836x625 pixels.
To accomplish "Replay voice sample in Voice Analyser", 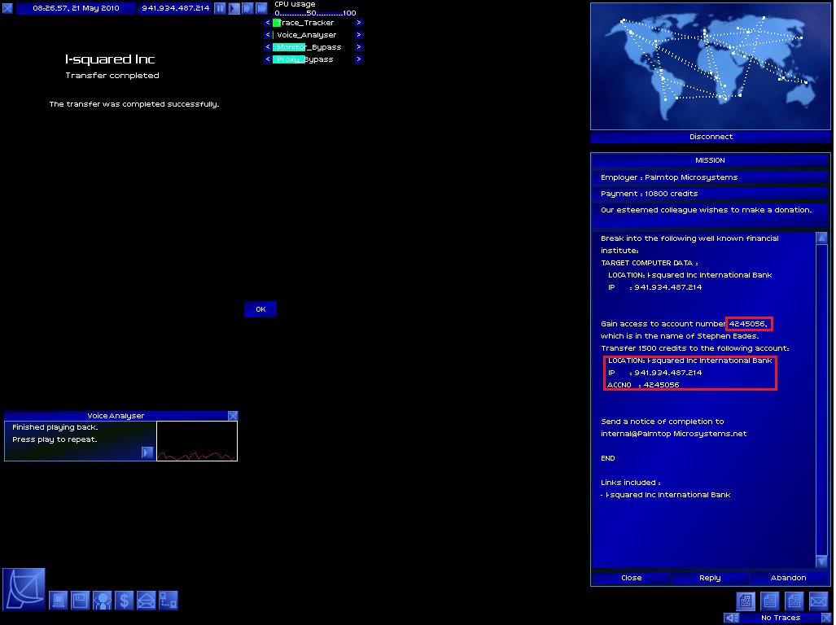I will click(147, 452).
